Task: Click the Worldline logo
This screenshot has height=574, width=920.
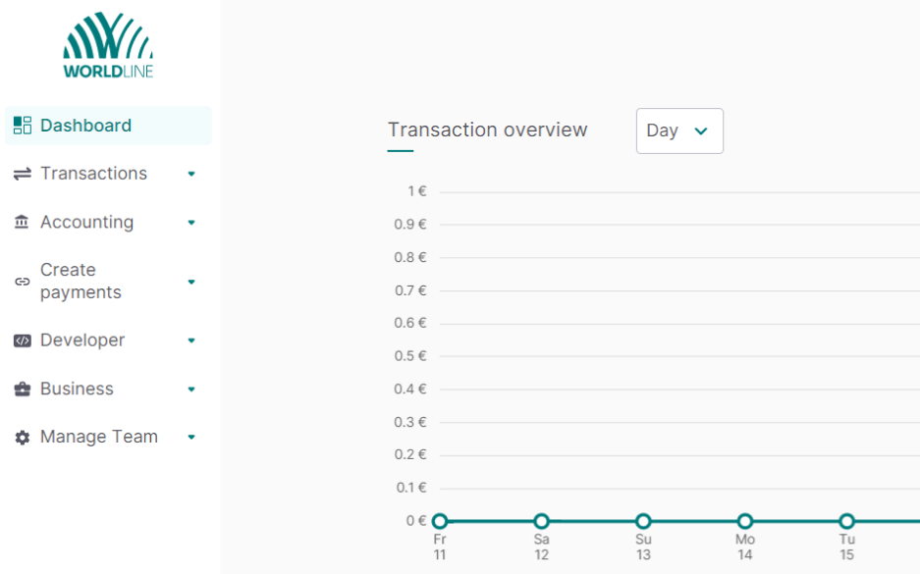Action: click(108, 45)
